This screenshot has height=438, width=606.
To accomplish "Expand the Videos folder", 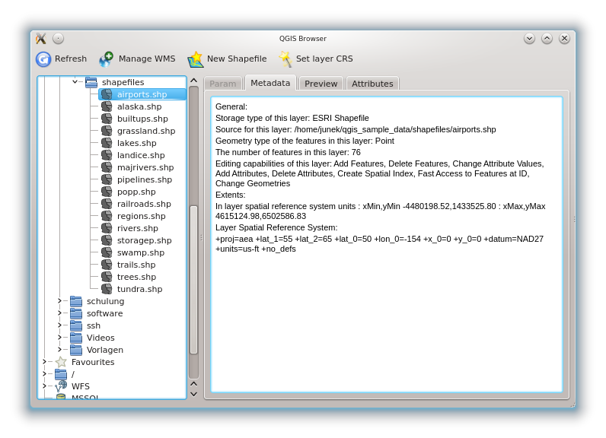I will 59,338.
